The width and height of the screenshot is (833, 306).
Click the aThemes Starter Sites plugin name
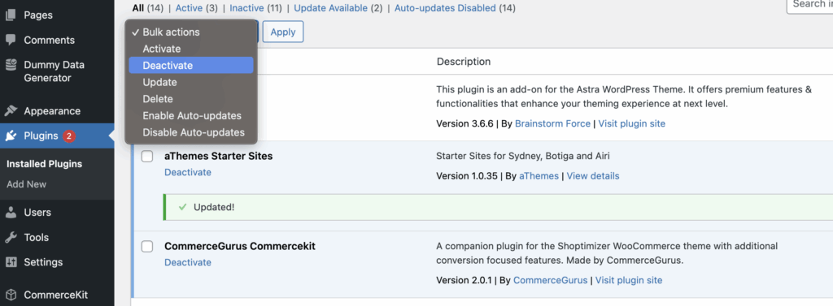coord(219,157)
